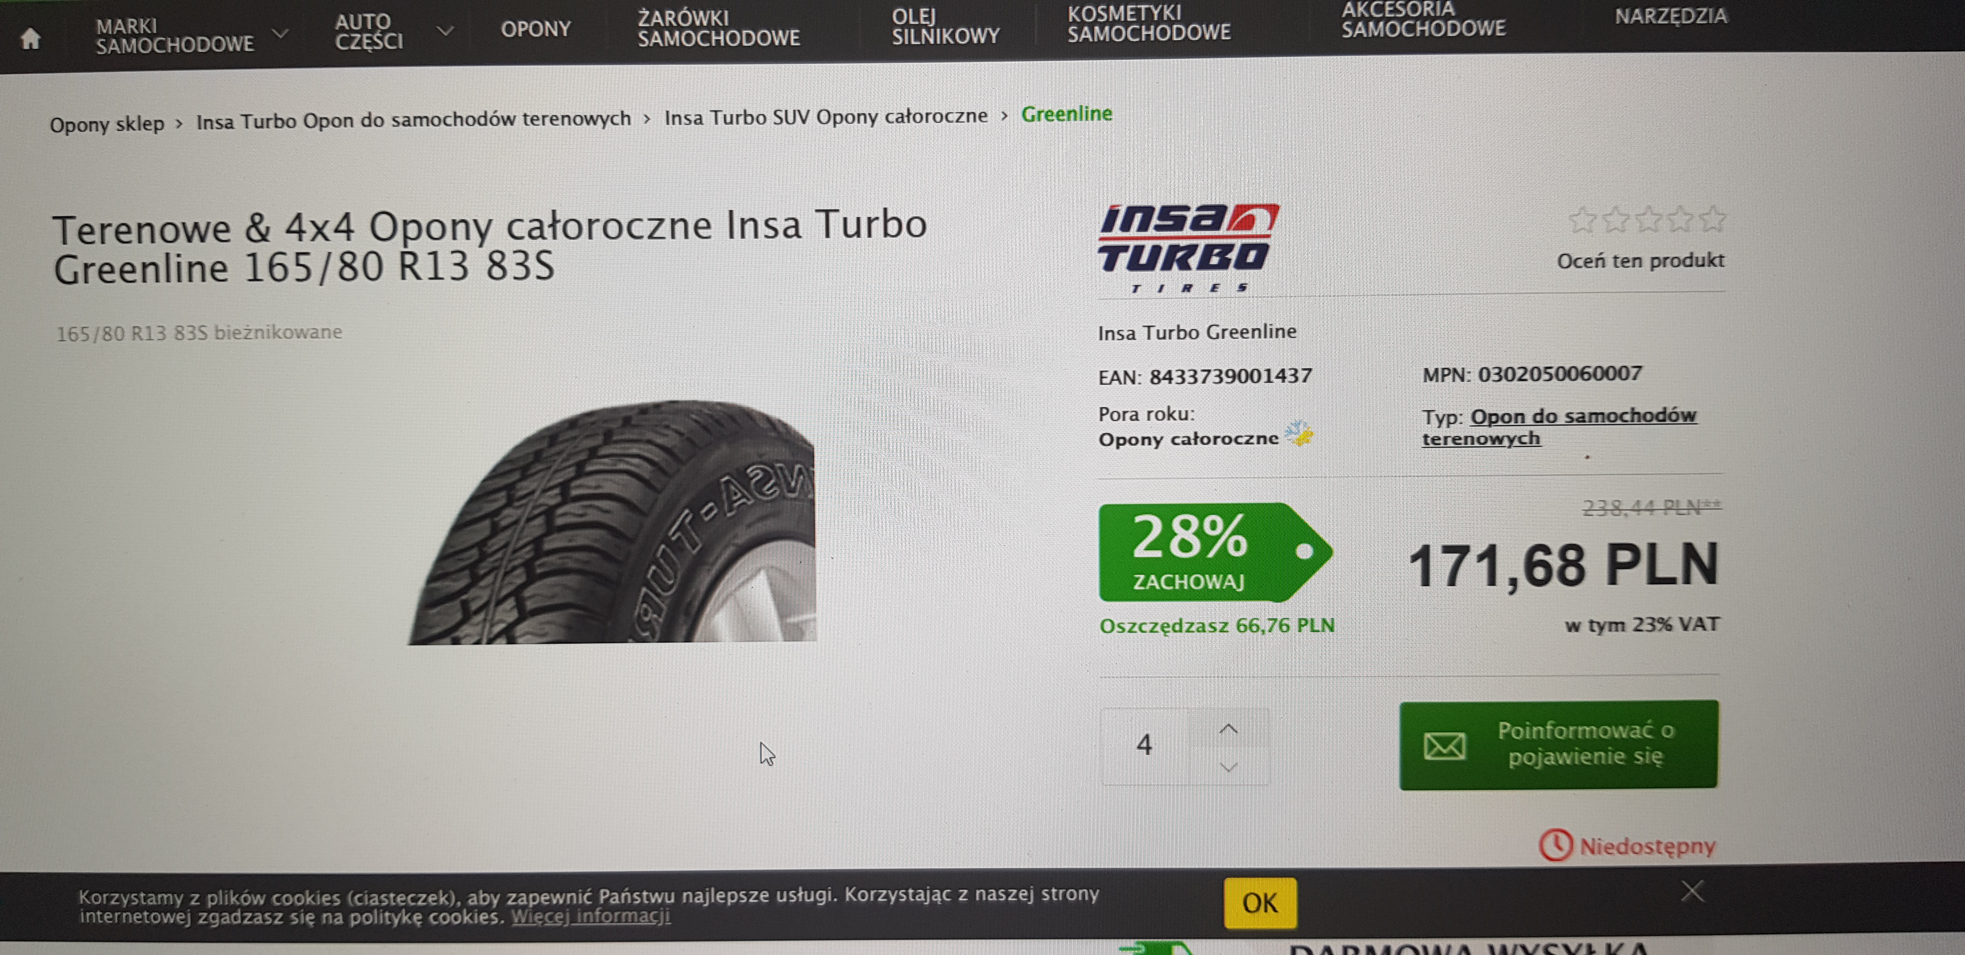Open Żarówki Samochodowe menu item

click(x=718, y=27)
